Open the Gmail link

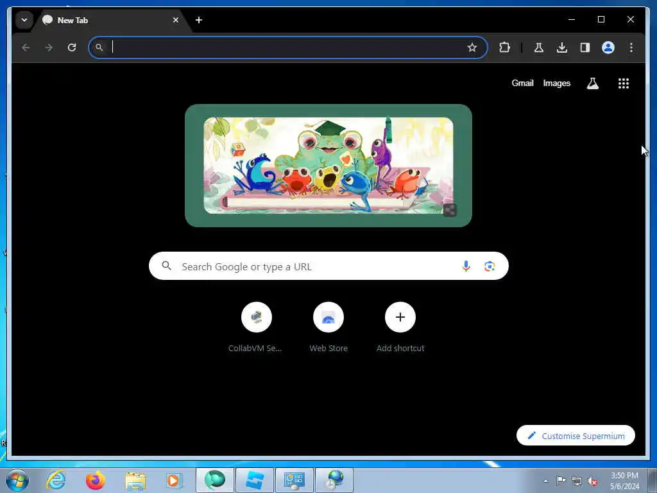tap(522, 83)
